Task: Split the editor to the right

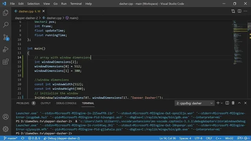Action: tap(240, 11)
